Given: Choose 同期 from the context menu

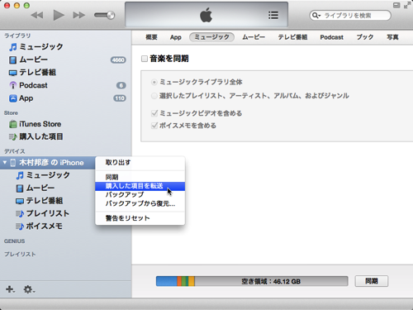Looking at the screenshot, I should tap(140, 177).
